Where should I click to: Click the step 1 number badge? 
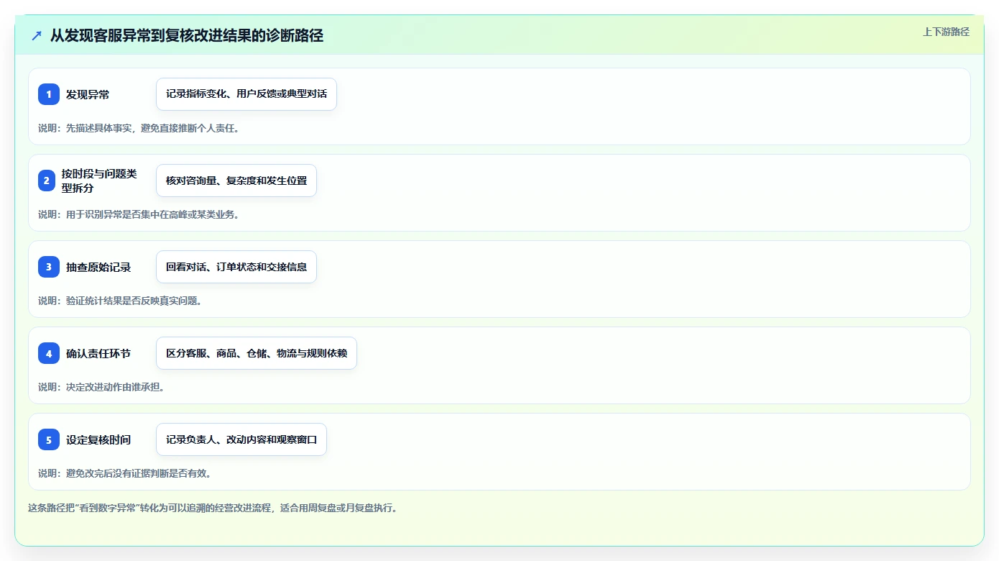click(x=49, y=94)
